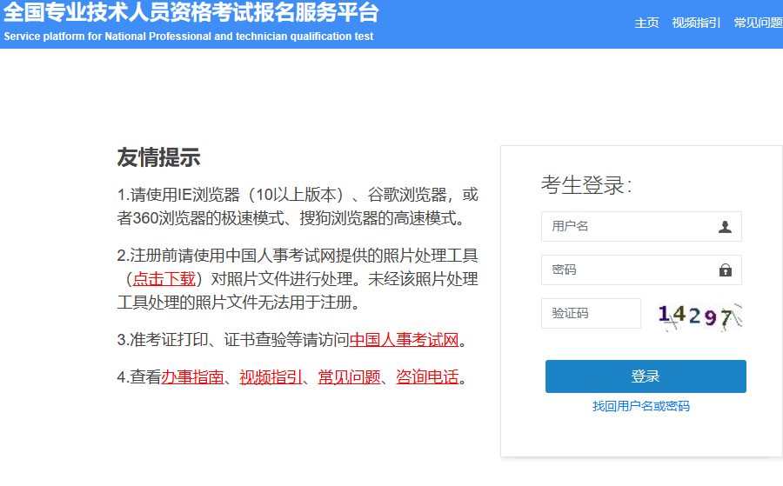783x486 pixels.
Task: Open the red 中国人事考试网 link
Action: point(404,340)
